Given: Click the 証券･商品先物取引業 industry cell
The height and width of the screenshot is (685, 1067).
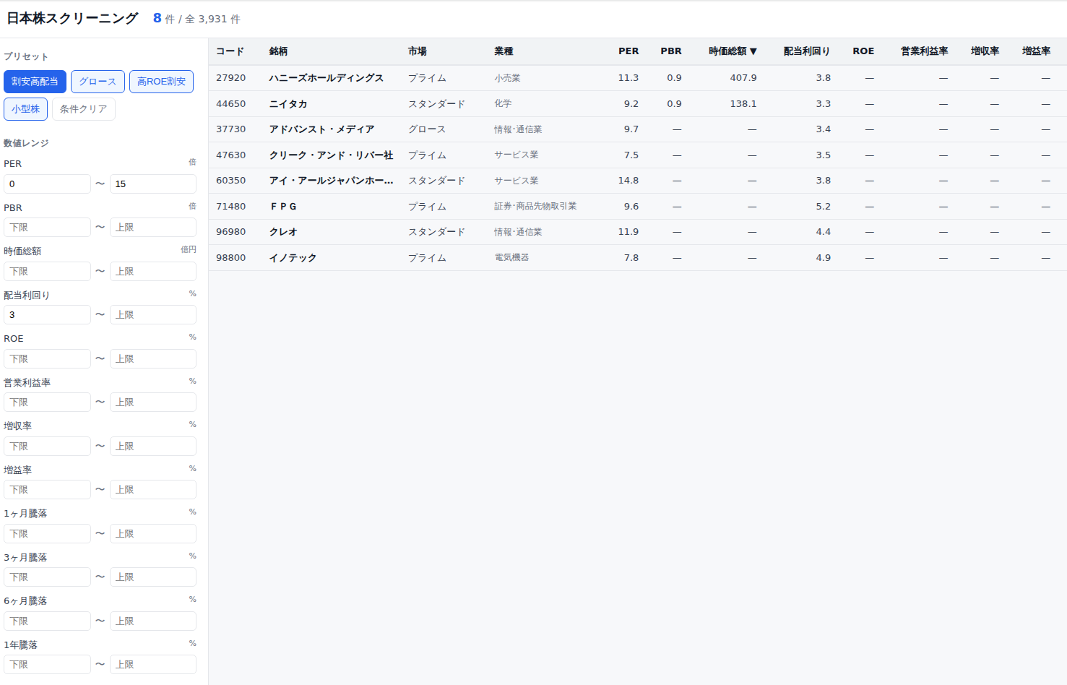Looking at the screenshot, I should (x=535, y=207).
